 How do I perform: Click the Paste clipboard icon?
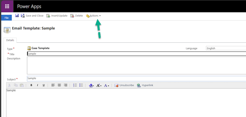[22, 85]
